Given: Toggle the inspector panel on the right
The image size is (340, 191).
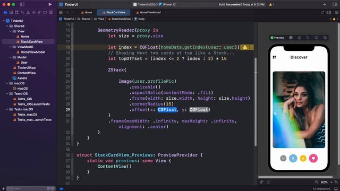Looking at the screenshot, I should tap(335, 4).
